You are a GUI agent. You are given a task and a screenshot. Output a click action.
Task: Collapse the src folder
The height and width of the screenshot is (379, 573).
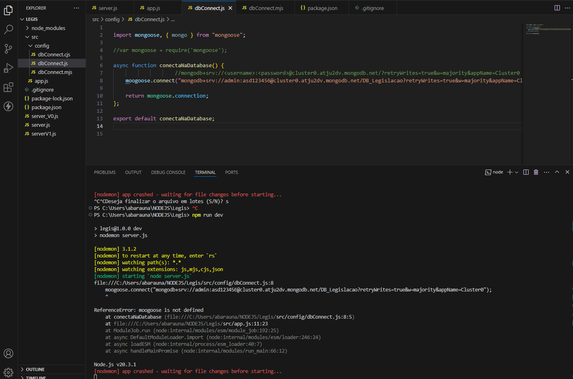(52, 37)
